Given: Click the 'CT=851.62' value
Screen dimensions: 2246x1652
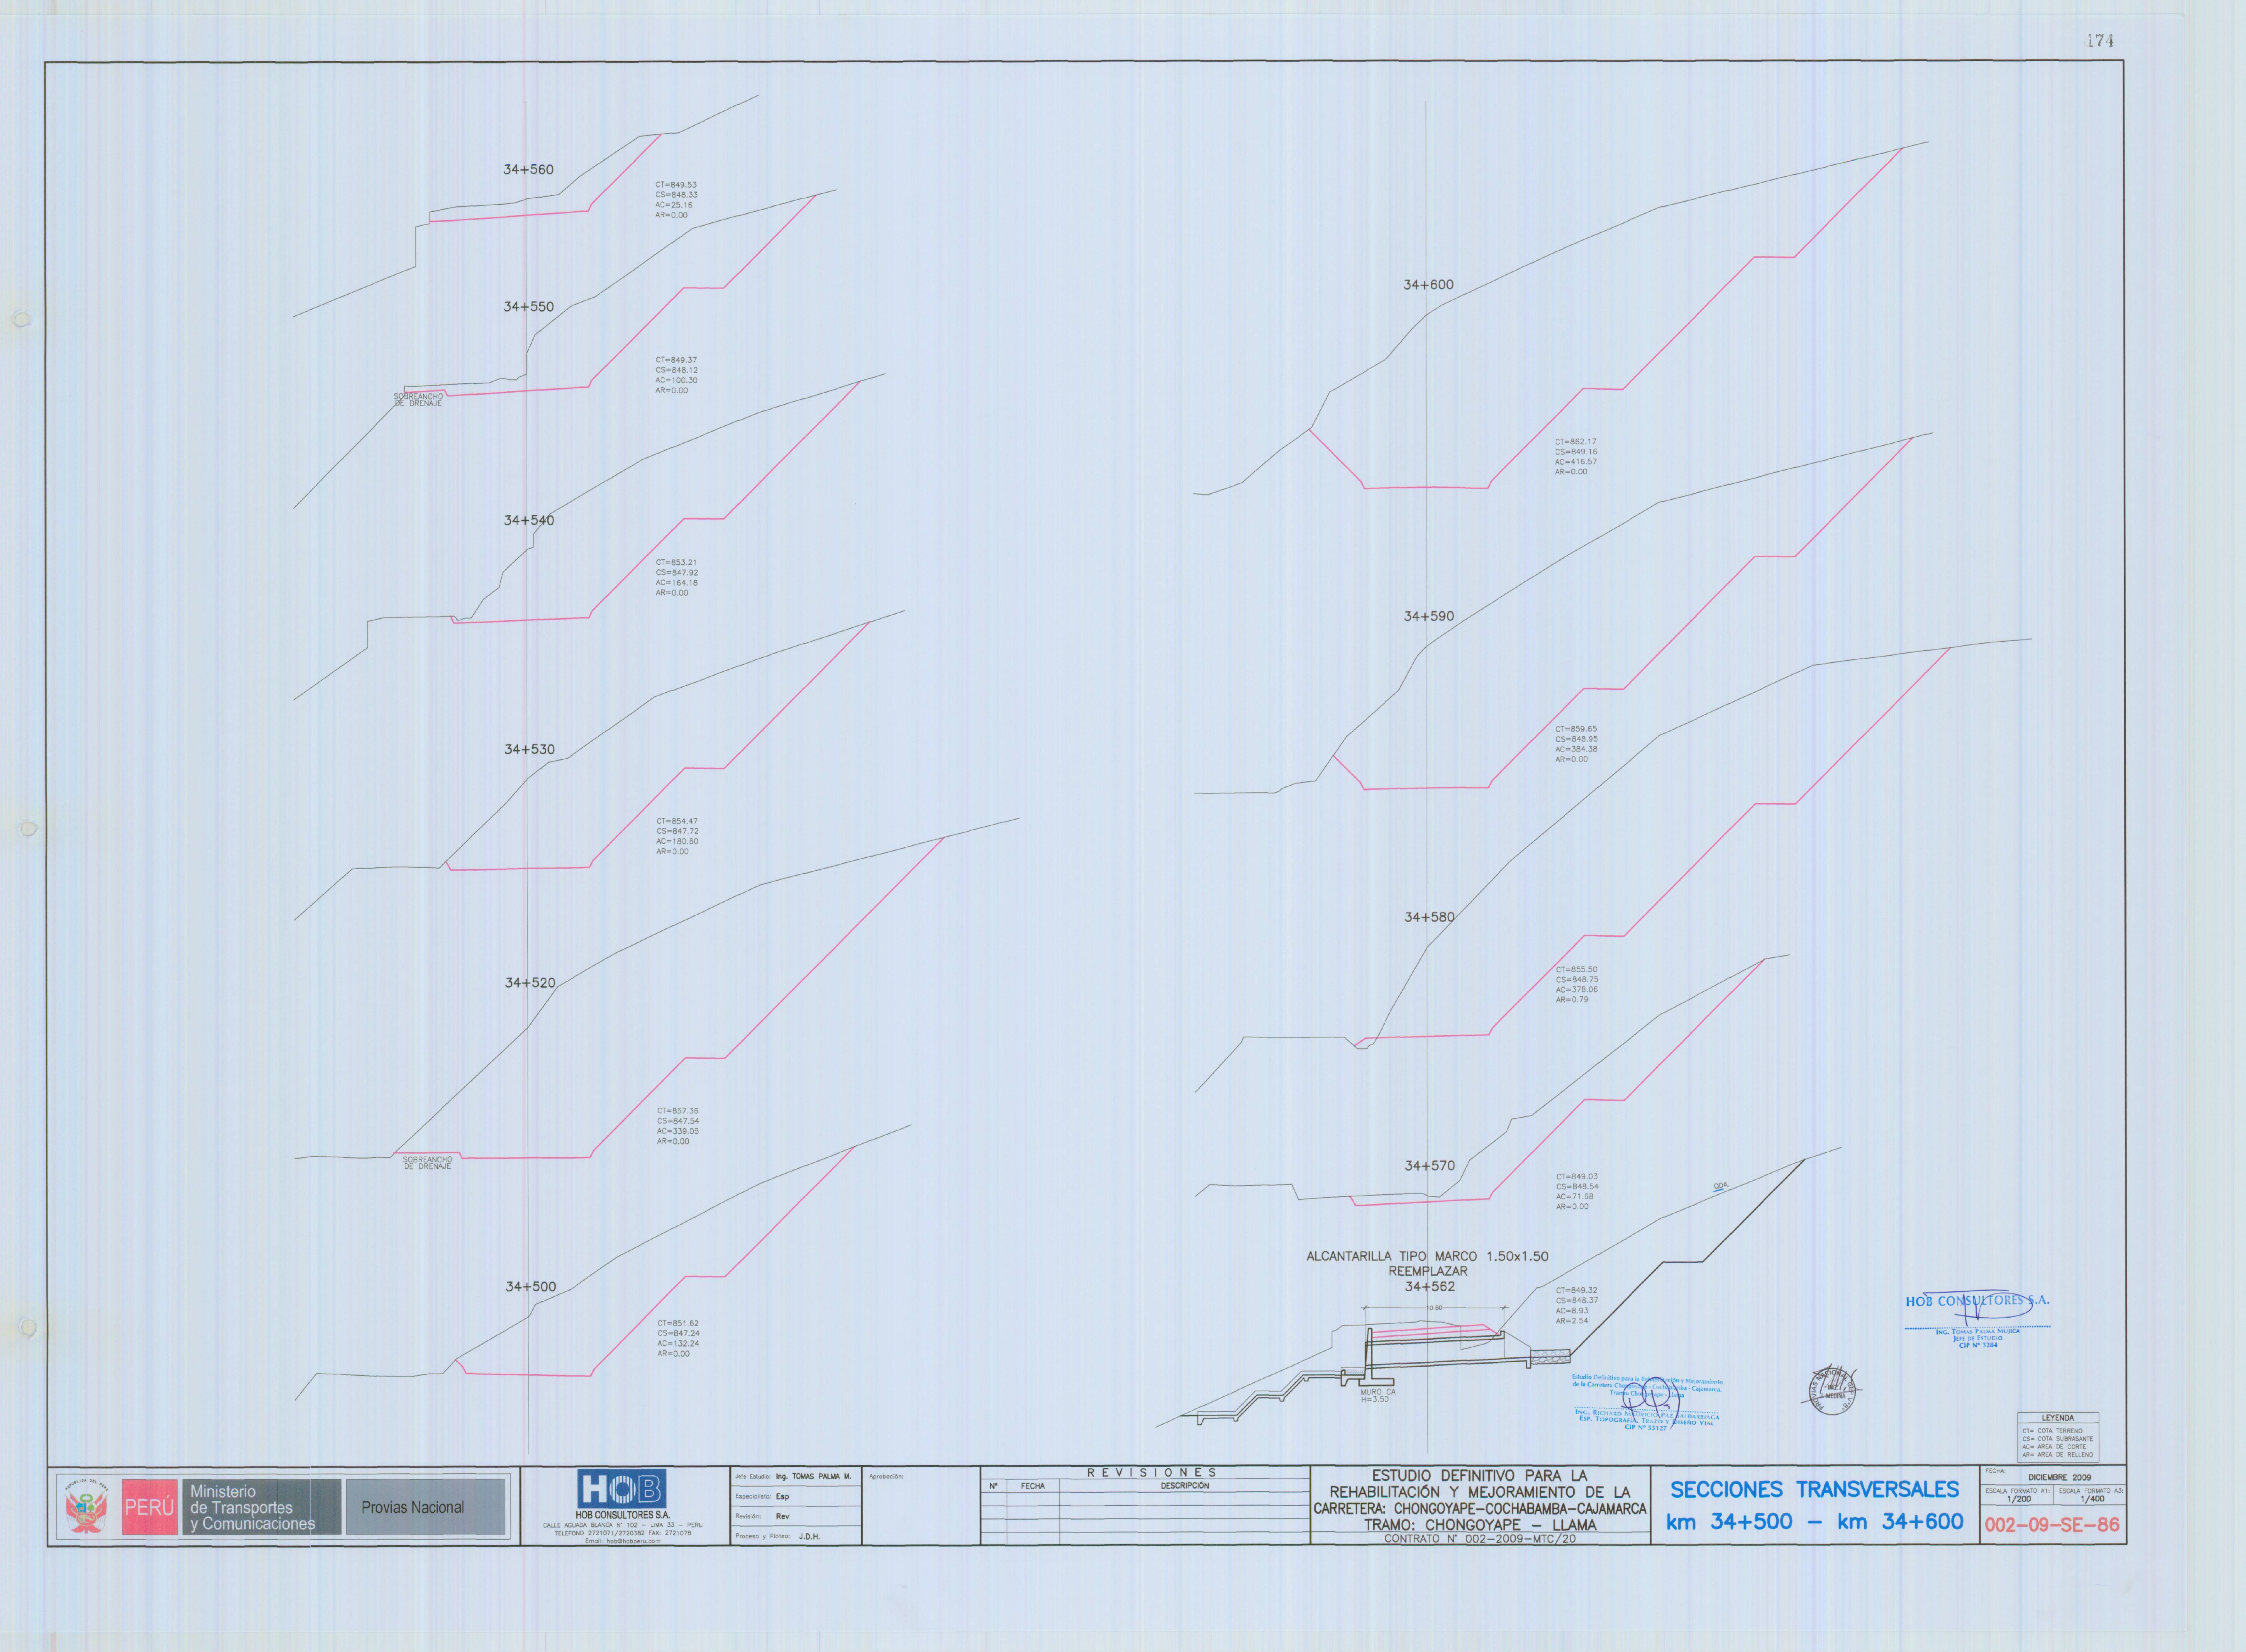Looking at the screenshot, I should 678,1323.
